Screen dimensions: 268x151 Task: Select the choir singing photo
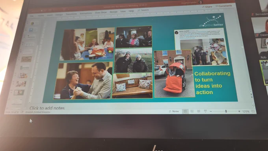pos(134,37)
